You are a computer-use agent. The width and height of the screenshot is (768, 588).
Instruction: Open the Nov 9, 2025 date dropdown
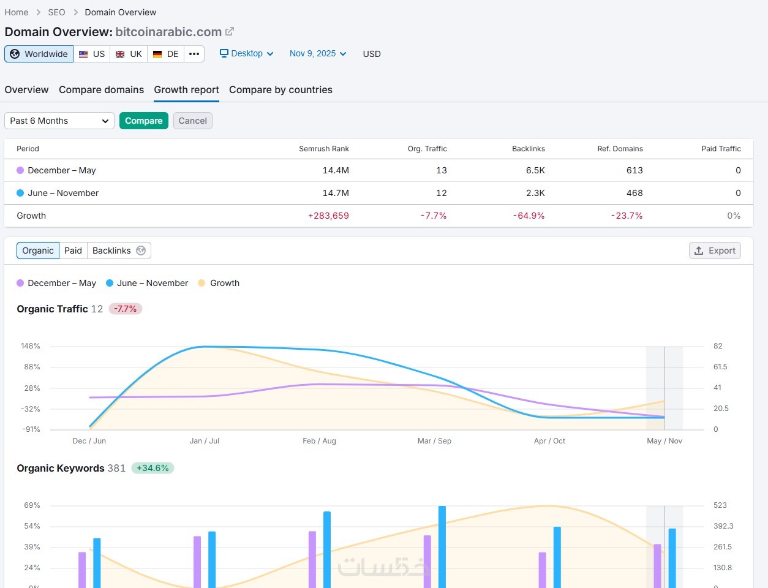point(318,53)
